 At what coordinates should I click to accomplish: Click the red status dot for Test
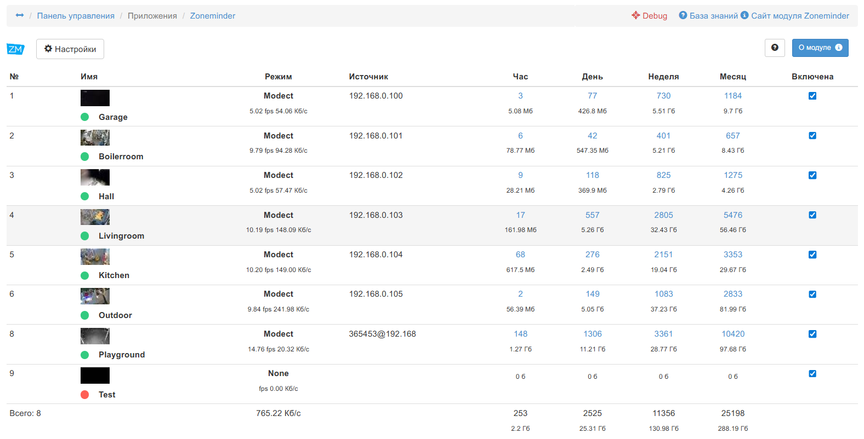[x=85, y=395]
